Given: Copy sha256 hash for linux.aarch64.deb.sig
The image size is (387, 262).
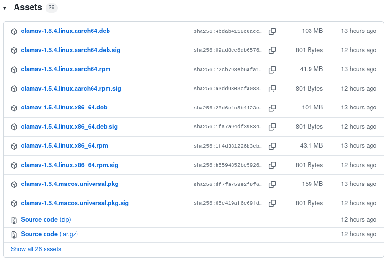Looking at the screenshot, I should 272,50.
